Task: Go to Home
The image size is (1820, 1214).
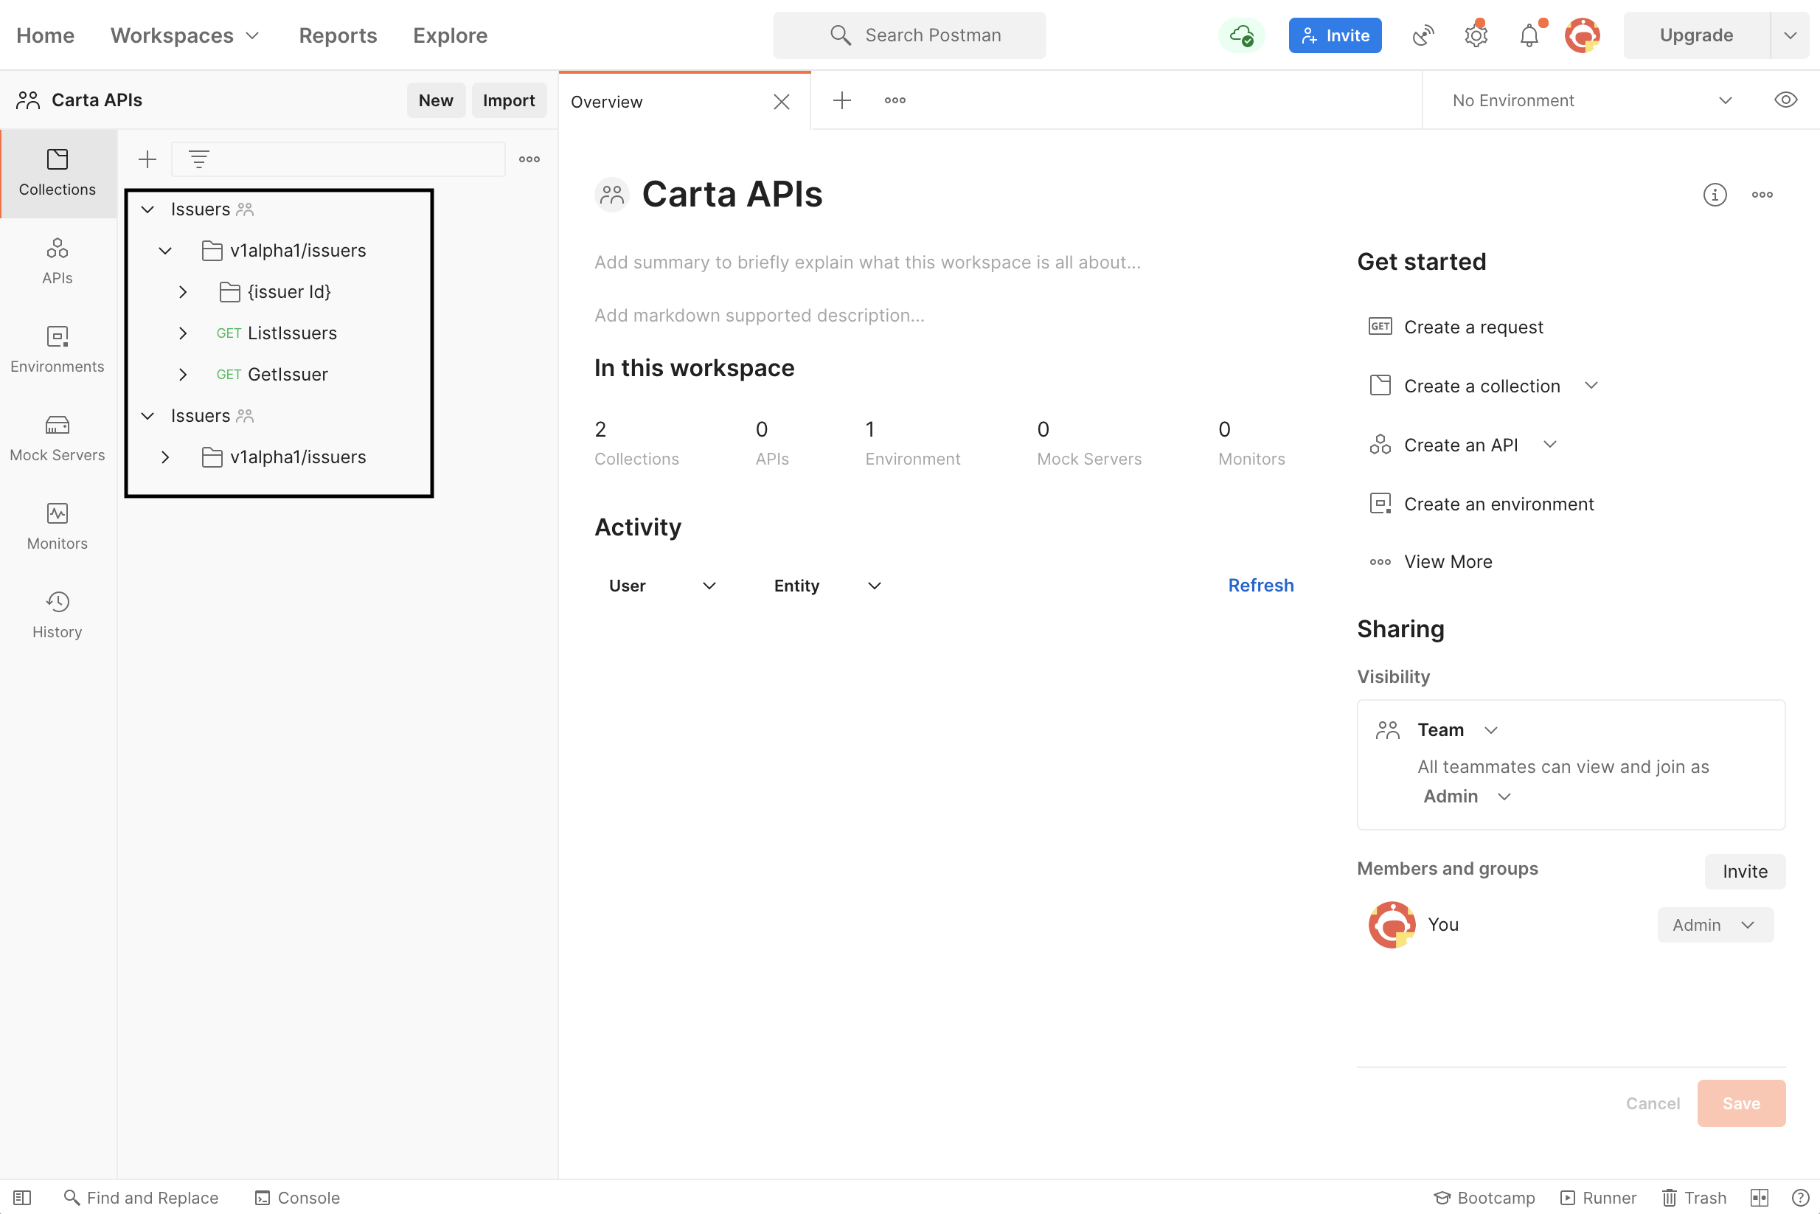Action: 46,35
